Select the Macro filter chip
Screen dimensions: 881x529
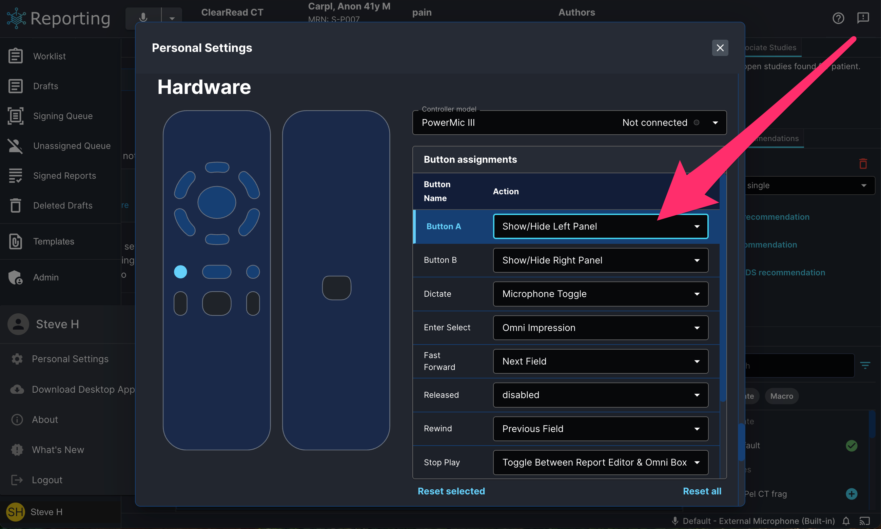click(x=782, y=396)
